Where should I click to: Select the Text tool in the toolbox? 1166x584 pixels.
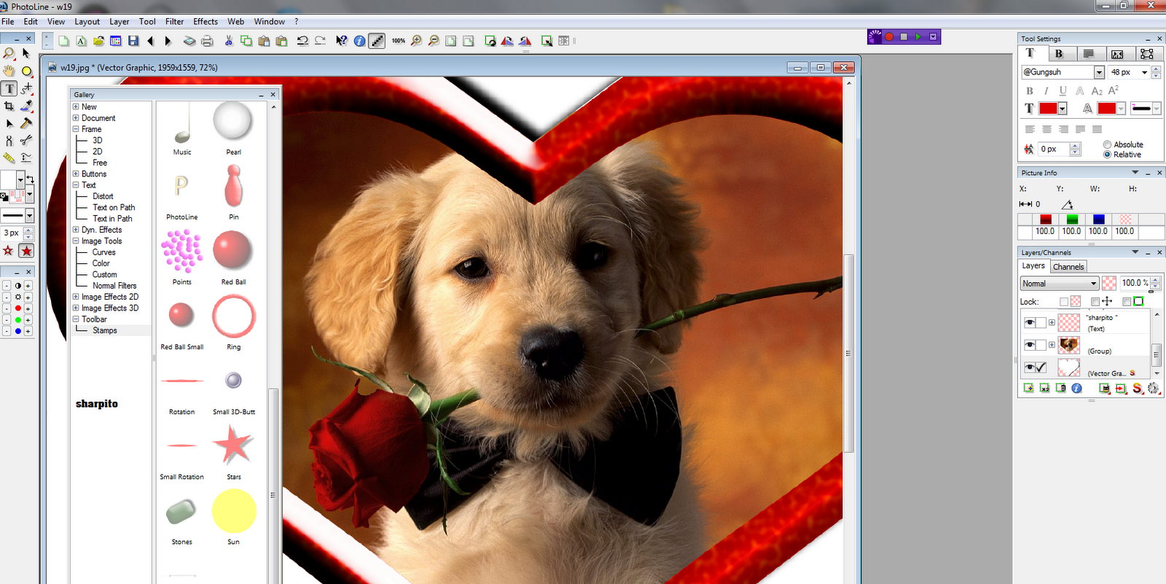(x=9, y=89)
